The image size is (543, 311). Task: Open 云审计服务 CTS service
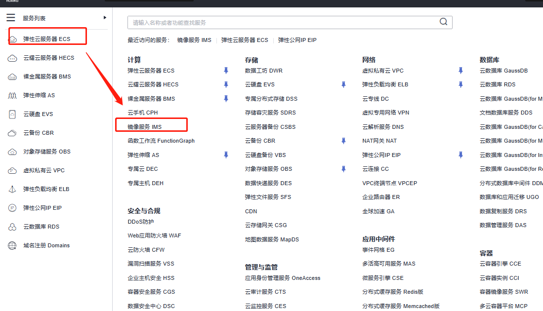coord(266,292)
